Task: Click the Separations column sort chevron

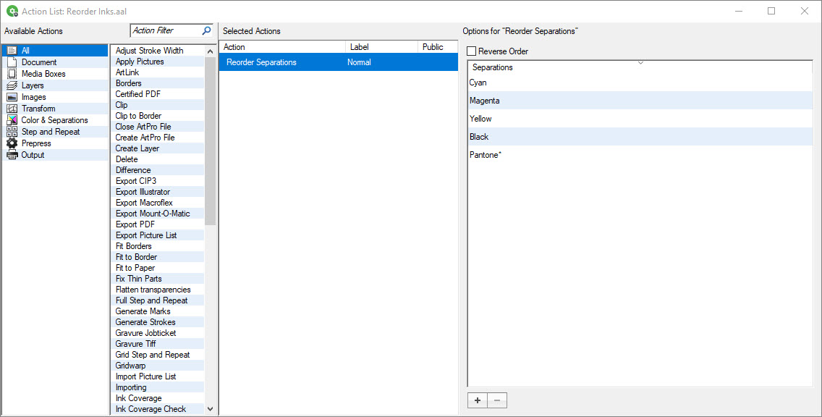Action: (x=640, y=63)
